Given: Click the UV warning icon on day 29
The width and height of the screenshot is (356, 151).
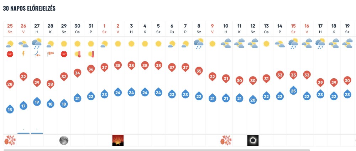Looking at the screenshot, I should tap(64, 54).
